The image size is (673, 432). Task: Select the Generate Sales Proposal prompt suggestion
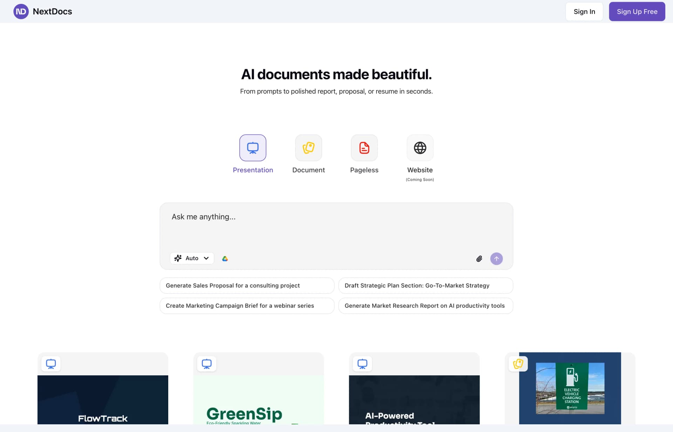[x=247, y=285]
